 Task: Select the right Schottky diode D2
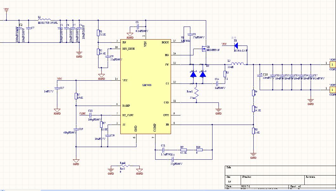pos(203,74)
